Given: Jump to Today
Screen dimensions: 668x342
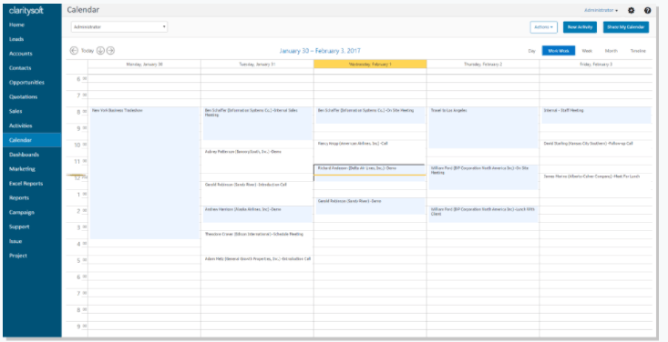Looking at the screenshot, I should [87, 51].
